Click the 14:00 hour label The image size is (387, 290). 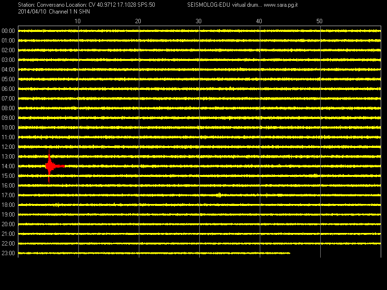(8, 166)
